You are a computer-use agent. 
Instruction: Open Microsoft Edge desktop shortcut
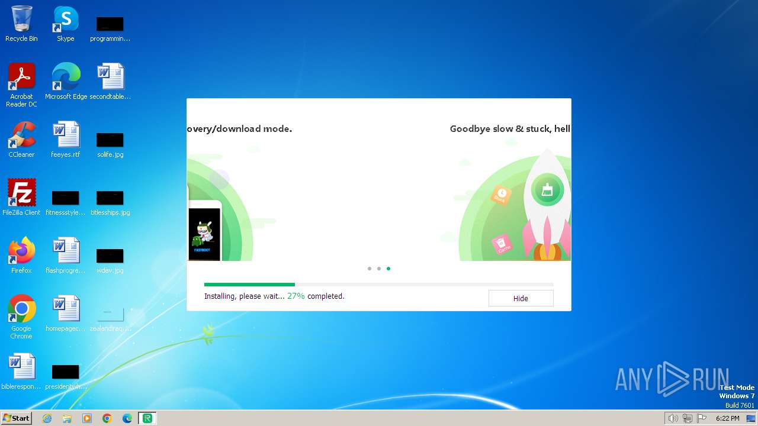[66, 82]
